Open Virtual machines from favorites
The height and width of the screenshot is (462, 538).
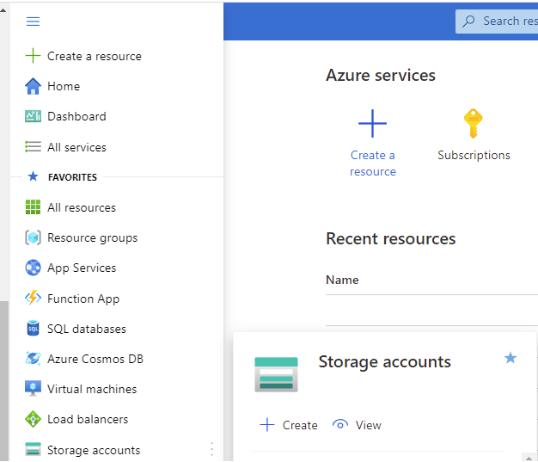click(92, 389)
